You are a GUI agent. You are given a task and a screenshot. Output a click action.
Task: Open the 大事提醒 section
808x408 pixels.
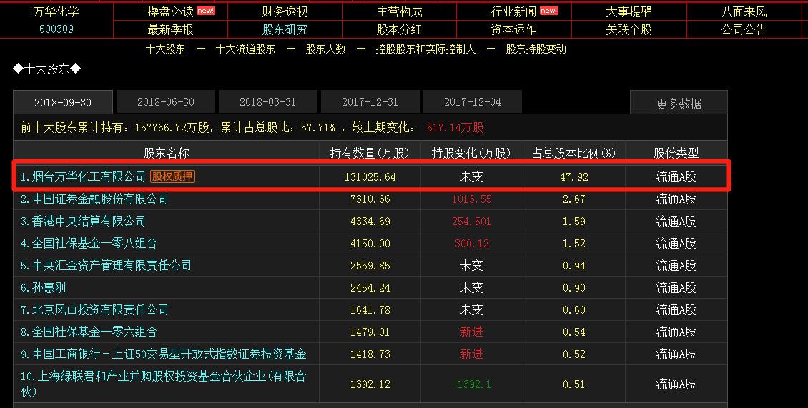tap(629, 11)
